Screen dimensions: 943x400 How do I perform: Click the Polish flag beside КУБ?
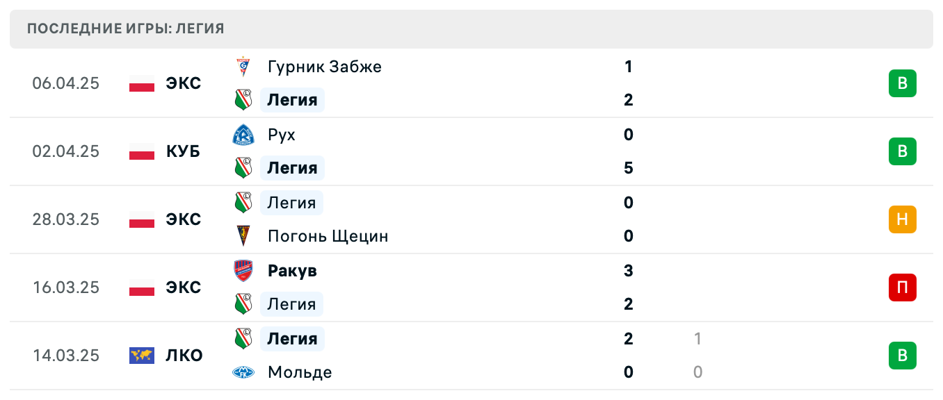(142, 151)
